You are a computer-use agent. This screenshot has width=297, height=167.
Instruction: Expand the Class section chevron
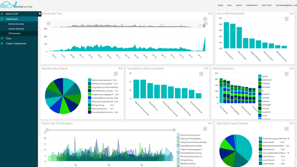tap(34, 38)
